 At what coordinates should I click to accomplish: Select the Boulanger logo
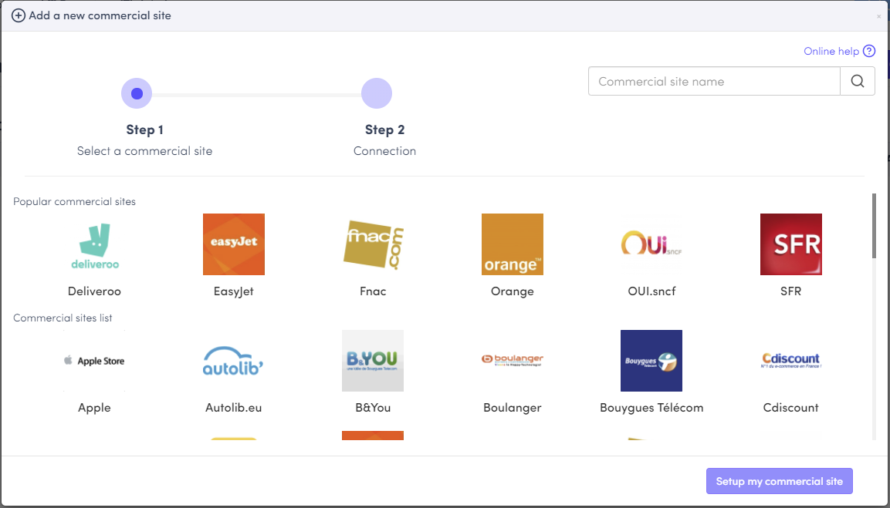513,361
